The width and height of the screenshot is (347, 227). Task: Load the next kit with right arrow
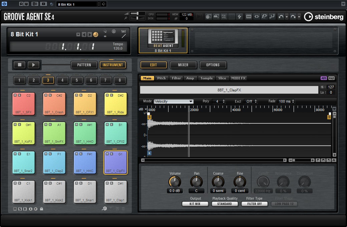[x=90, y=34]
